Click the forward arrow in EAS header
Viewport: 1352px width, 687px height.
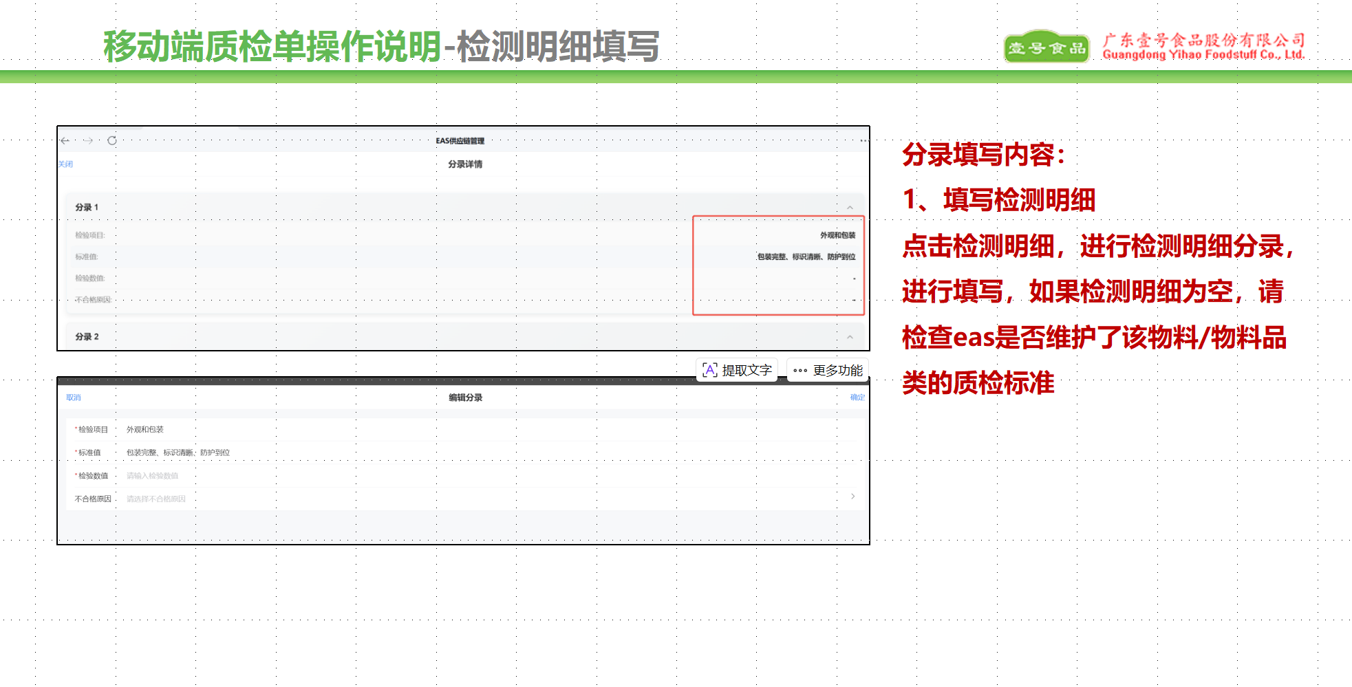(x=88, y=141)
